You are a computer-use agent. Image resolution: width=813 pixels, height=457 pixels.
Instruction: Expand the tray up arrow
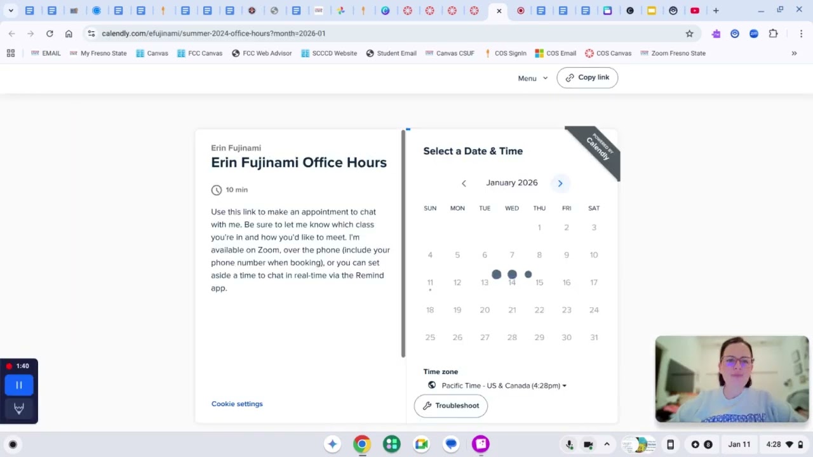point(607,444)
